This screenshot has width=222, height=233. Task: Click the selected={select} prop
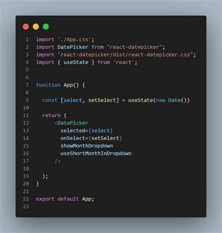(x=87, y=131)
